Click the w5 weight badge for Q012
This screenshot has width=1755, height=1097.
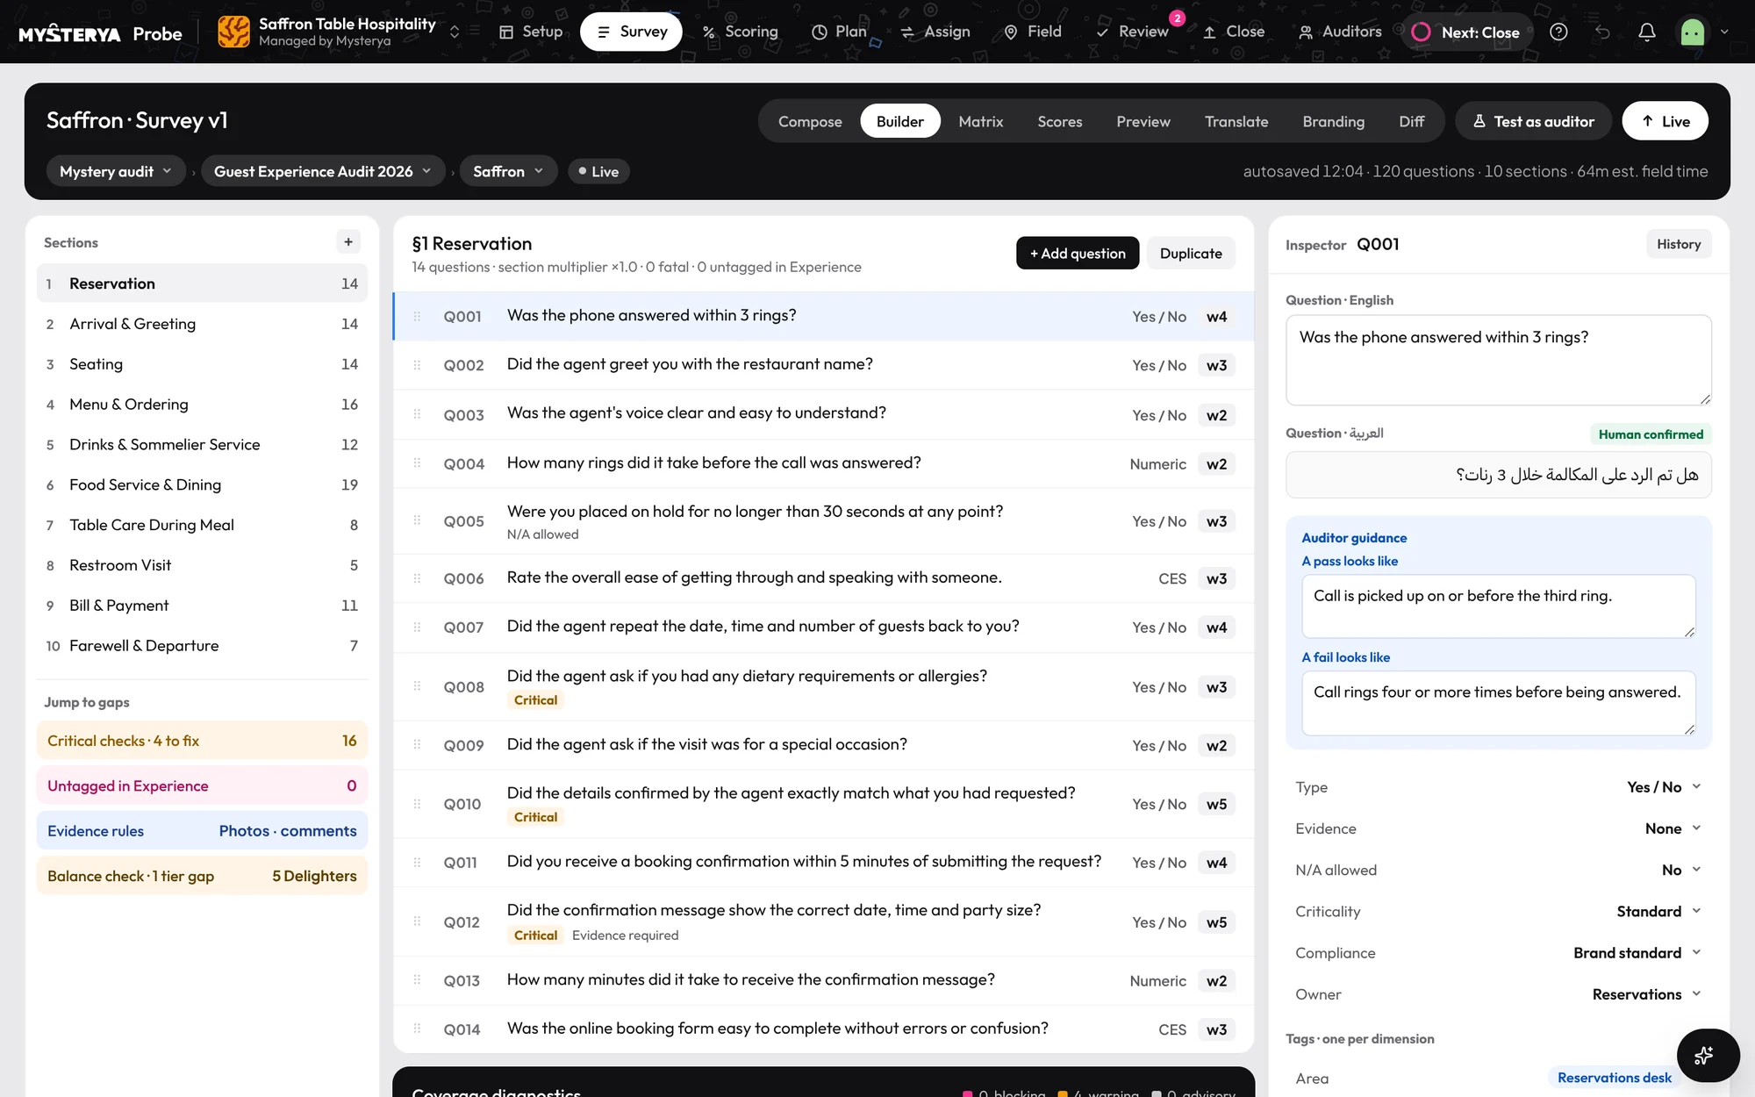[1216, 922]
